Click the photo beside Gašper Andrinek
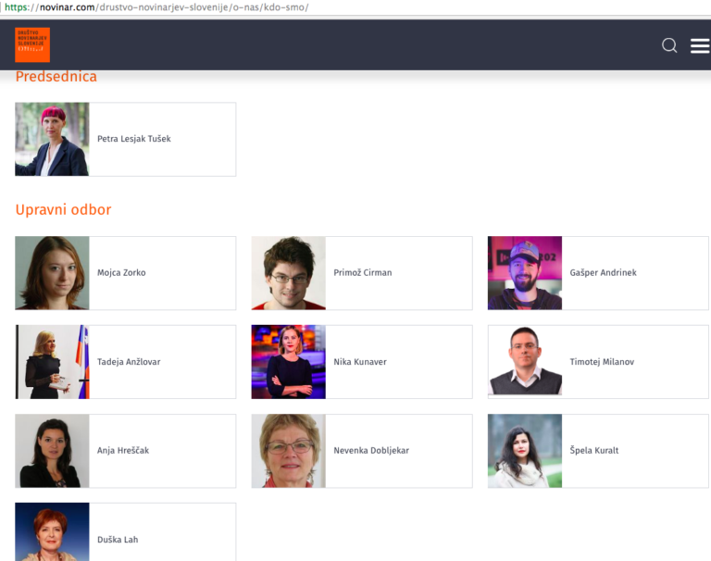 [525, 273]
